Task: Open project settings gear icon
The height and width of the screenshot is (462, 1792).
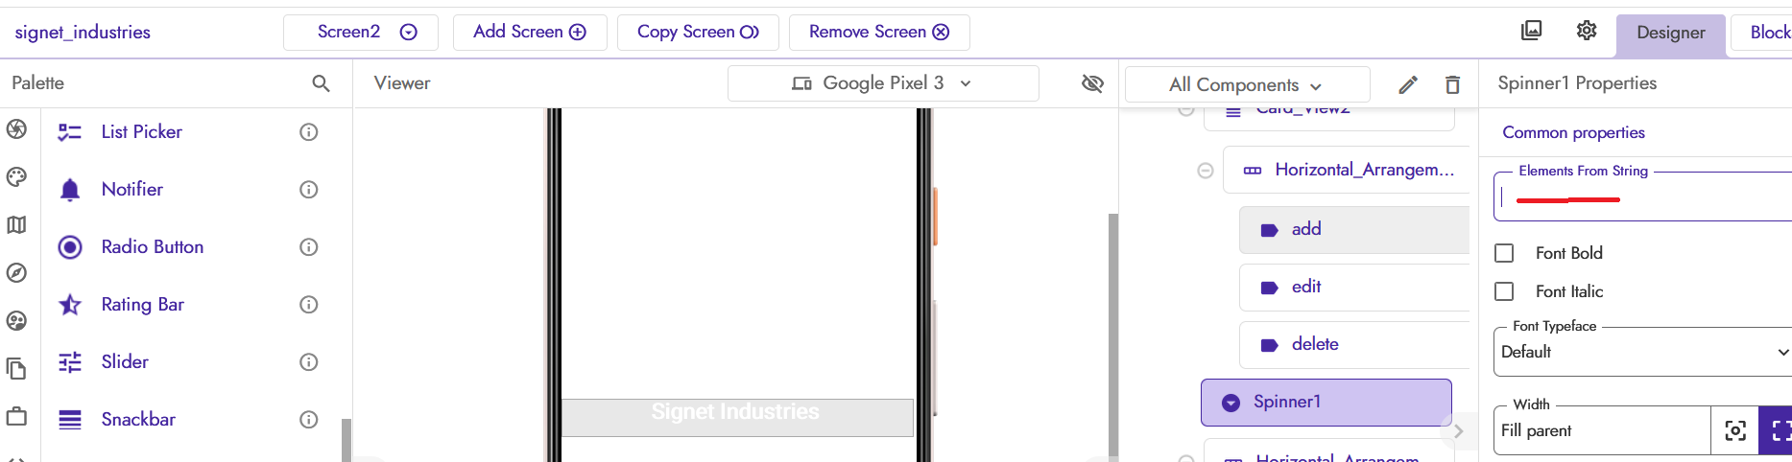Action: click(x=1587, y=31)
